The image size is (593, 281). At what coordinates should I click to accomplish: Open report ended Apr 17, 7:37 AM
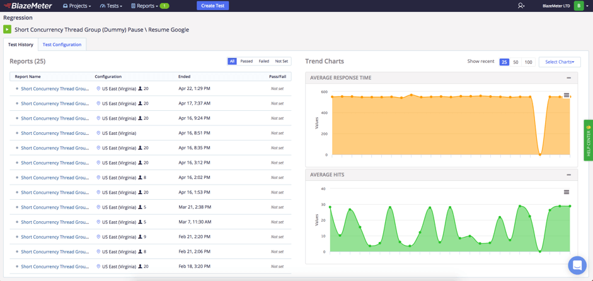(x=55, y=103)
